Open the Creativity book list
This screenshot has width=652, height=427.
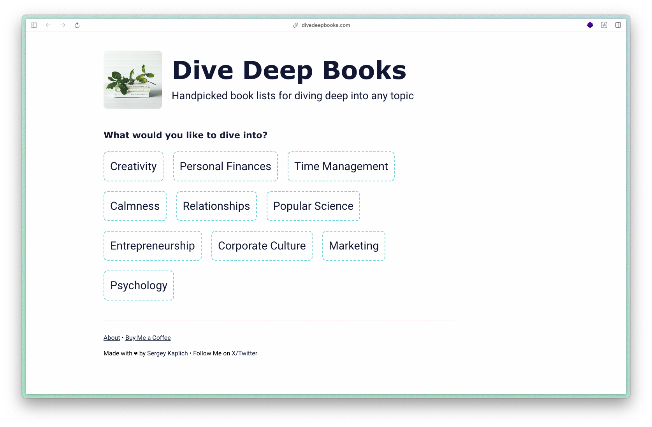click(x=134, y=167)
